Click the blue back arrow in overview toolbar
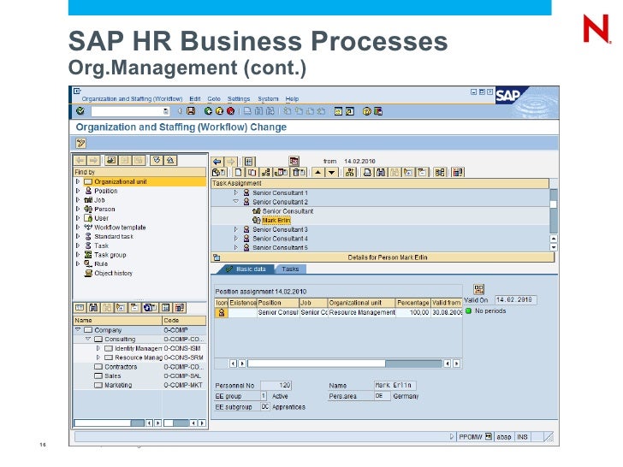Screen dimensions: 623x467 pos(217,162)
